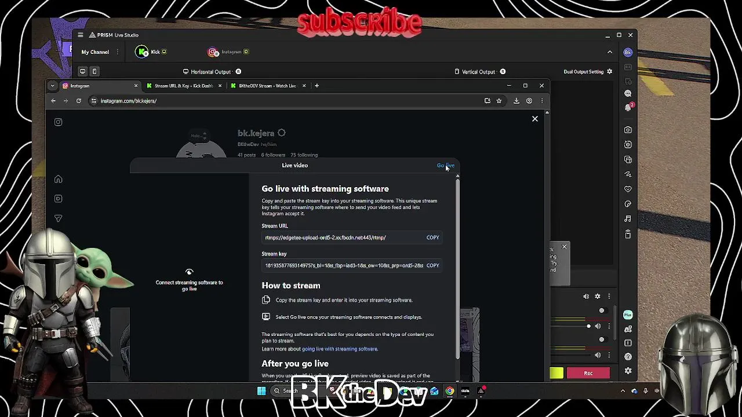Viewport: 742px width, 417px height.
Task: Switch to Stream URL & Key Kick tab
Action: (183, 86)
